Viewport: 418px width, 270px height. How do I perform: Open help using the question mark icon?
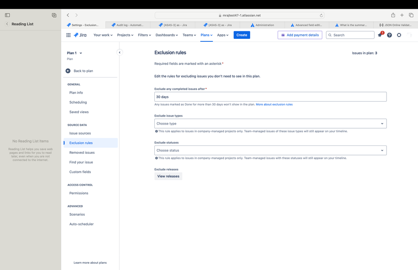coord(389,35)
